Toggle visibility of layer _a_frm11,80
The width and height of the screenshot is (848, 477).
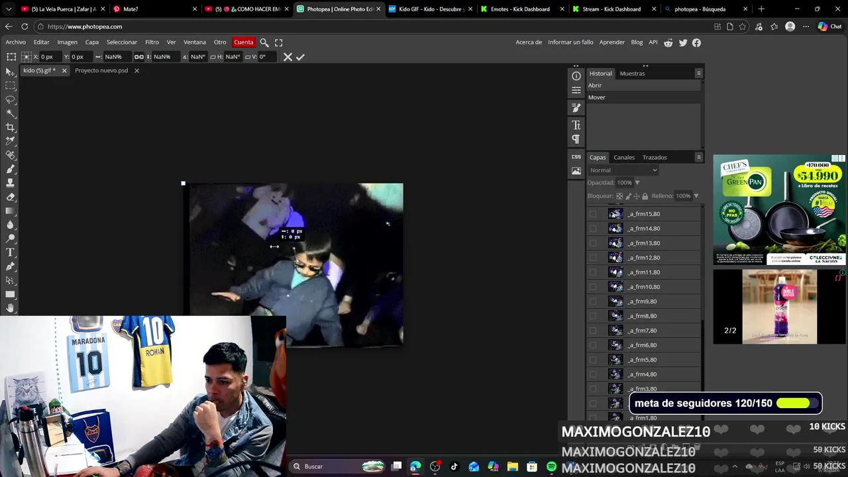[593, 272]
